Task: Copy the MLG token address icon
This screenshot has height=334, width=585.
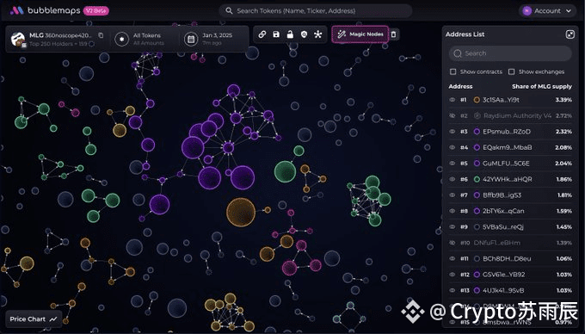Action: tap(101, 35)
